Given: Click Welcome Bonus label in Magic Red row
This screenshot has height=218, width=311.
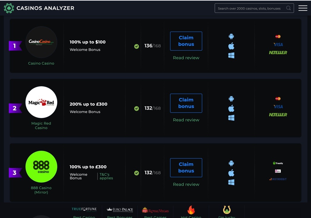Looking at the screenshot, I should (x=85, y=112).
